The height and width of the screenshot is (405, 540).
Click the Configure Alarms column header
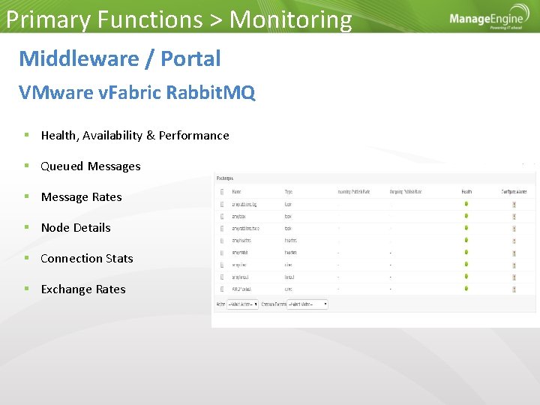pos(514,192)
